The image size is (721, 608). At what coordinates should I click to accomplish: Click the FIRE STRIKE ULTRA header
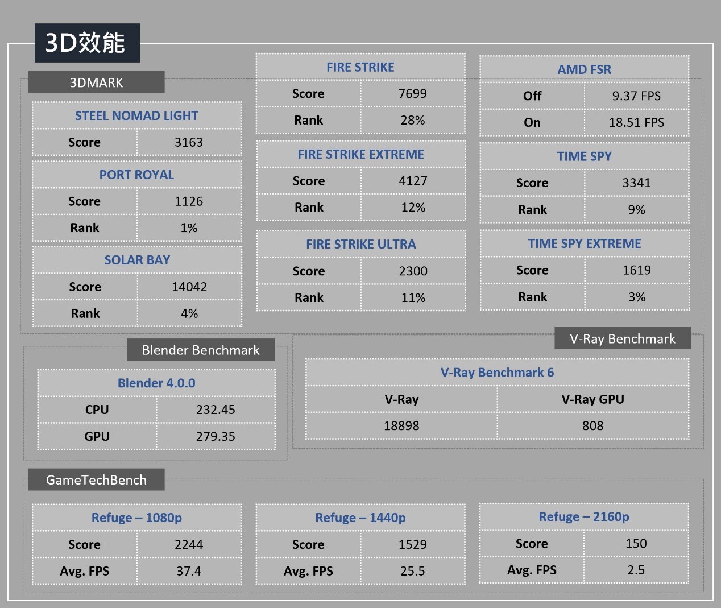[x=361, y=245]
